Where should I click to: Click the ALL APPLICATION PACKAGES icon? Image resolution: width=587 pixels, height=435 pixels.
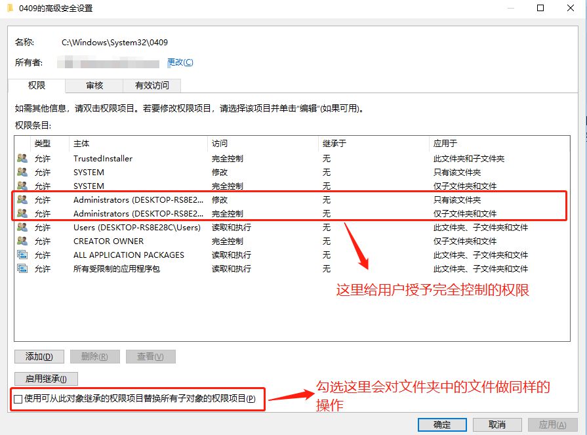(x=22, y=255)
